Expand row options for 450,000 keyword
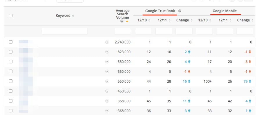Screen dimensions: 262x115 (x=107, y=91)
